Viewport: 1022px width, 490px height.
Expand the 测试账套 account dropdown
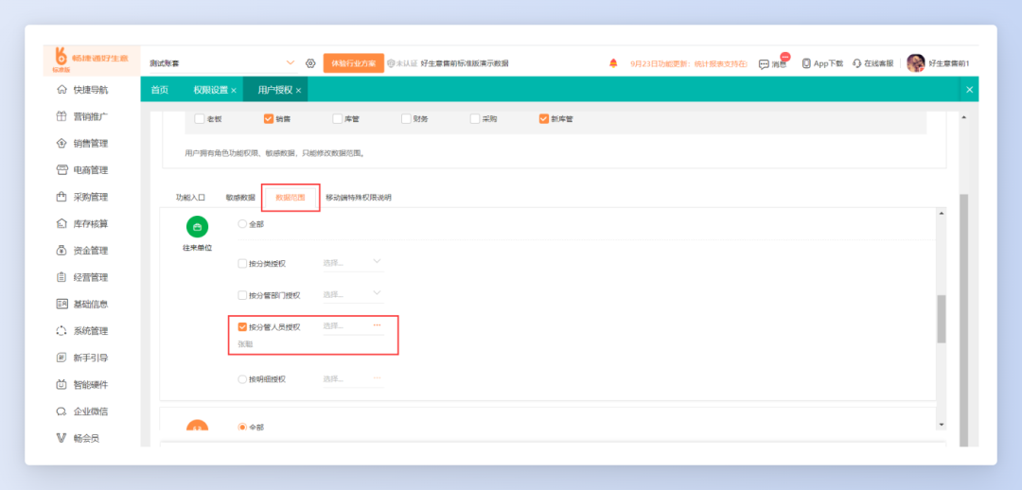[x=291, y=62]
